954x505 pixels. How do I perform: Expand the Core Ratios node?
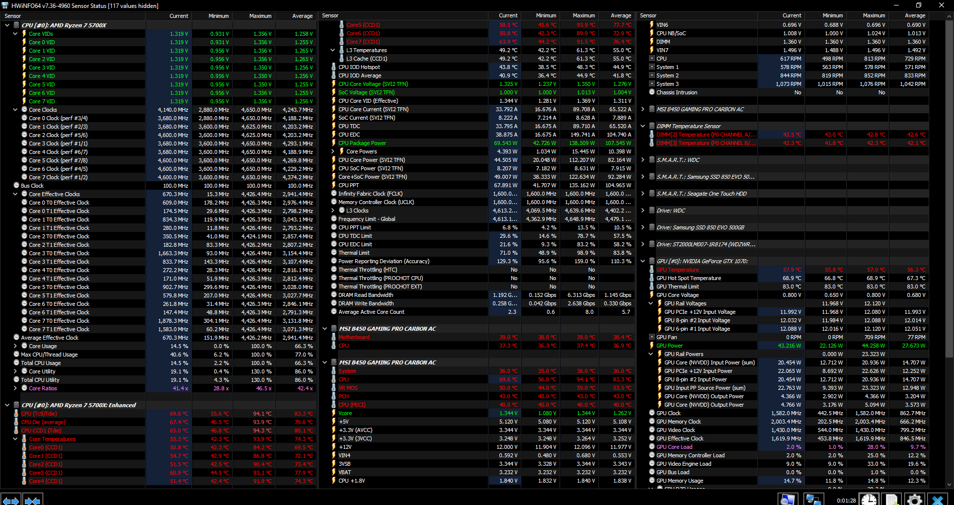(15, 388)
